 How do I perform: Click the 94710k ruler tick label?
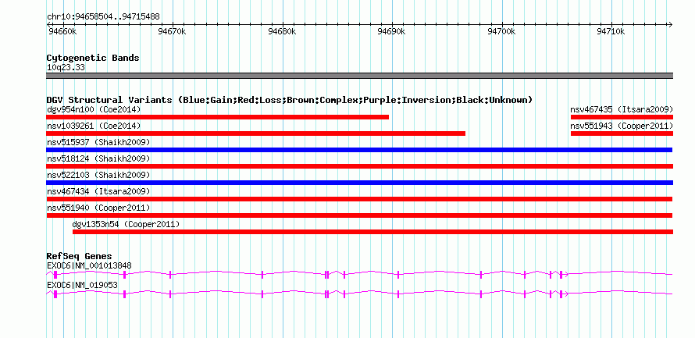611,32
